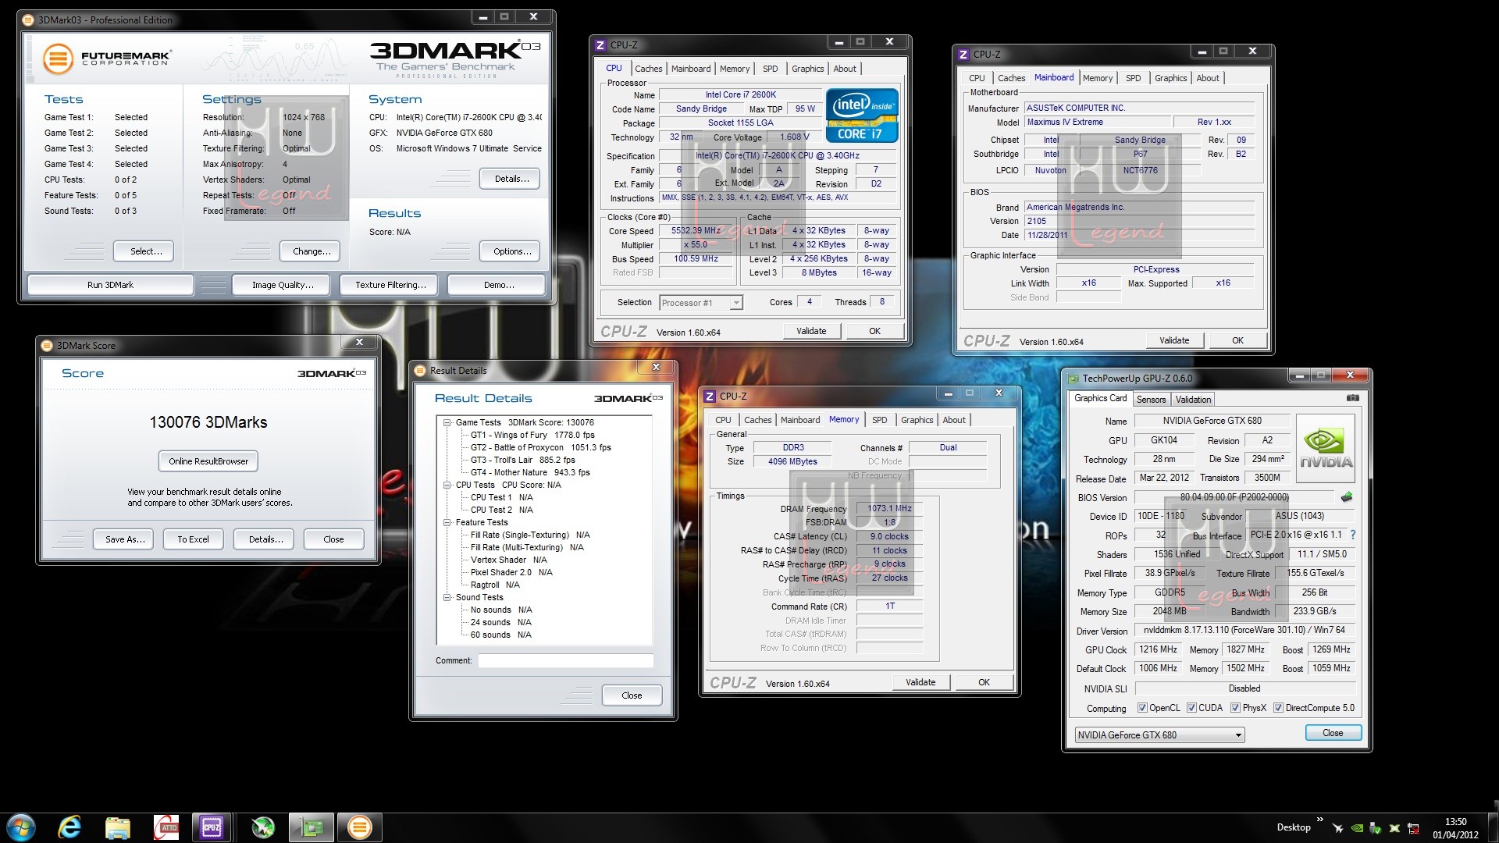This screenshot has width=1499, height=843.
Task: Toggle the DirectCompute 5.0 checkbox
Action: click(x=1278, y=708)
